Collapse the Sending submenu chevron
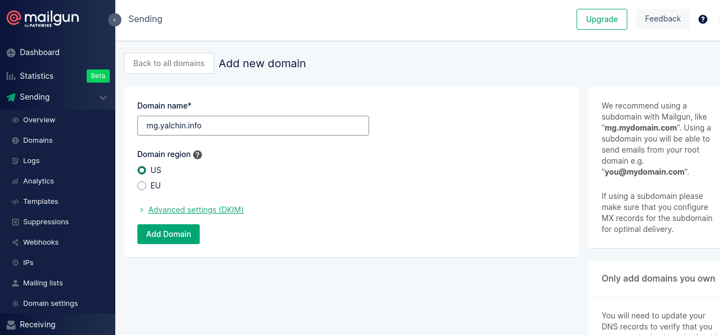This screenshot has height=335, width=720. [103, 98]
